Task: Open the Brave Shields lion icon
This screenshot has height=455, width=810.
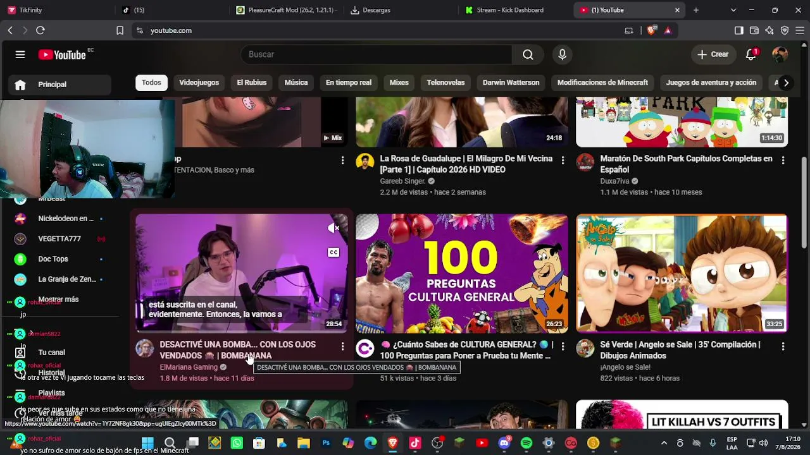Action: pos(652,30)
